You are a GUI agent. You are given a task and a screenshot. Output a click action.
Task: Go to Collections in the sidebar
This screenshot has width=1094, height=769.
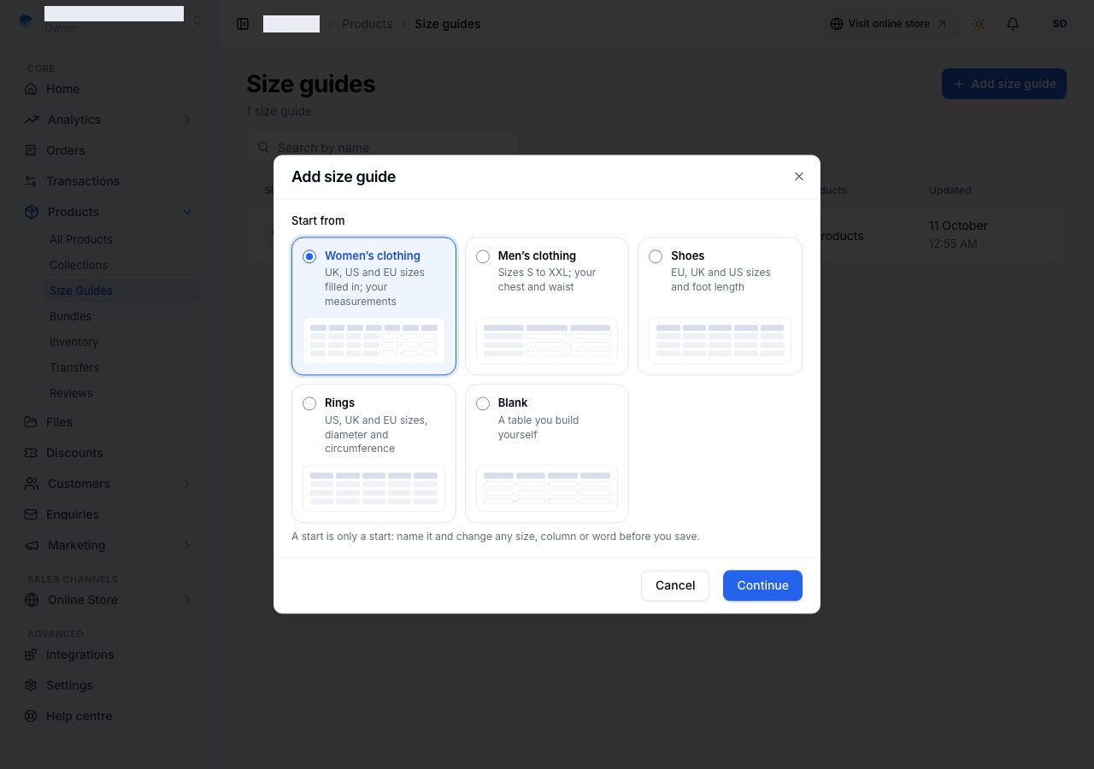point(79,265)
